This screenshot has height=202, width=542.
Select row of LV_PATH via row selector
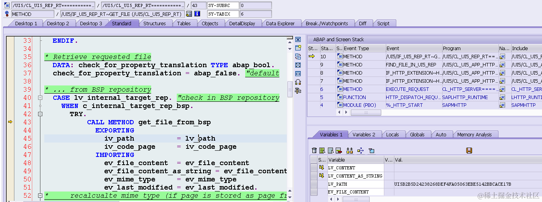point(314,184)
